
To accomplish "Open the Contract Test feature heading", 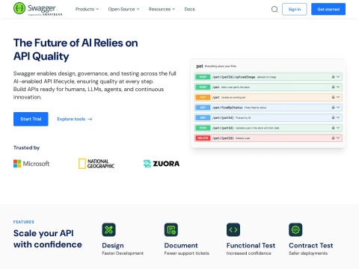I will click(311, 246).
